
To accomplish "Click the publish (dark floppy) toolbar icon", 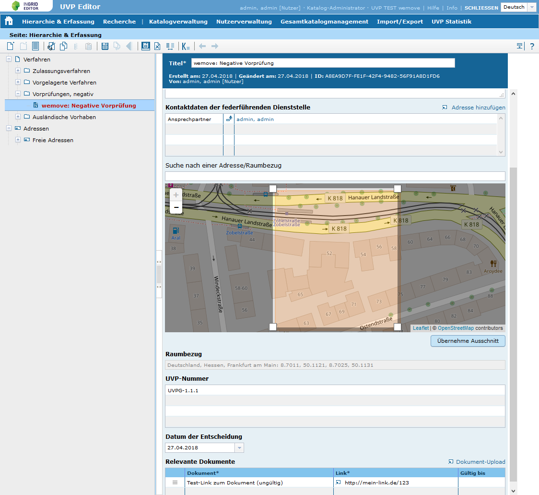I will pos(146,46).
